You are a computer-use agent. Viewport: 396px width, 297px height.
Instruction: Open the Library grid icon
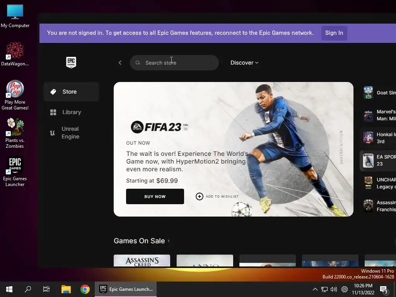(53, 112)
